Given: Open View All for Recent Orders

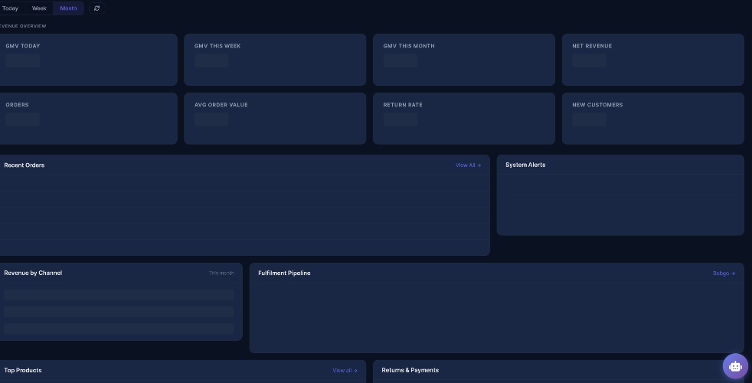Looking at the screenshot, I should [468, 165].
